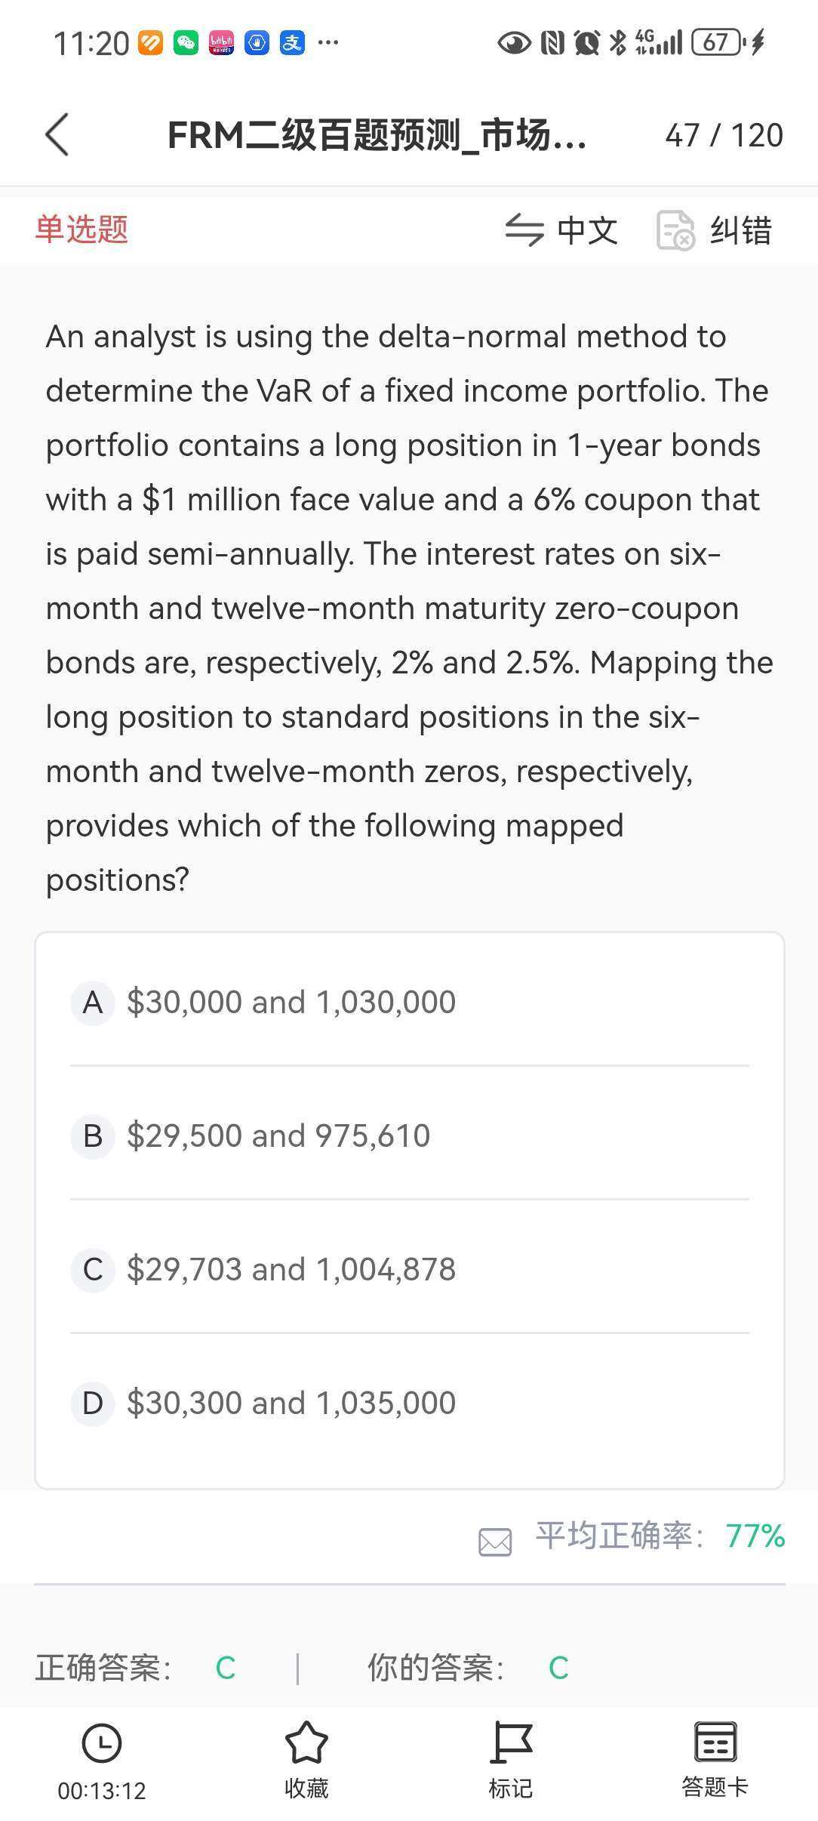Tap the back arrow icon
The image size is (818, 1821).
coord(57,135)
